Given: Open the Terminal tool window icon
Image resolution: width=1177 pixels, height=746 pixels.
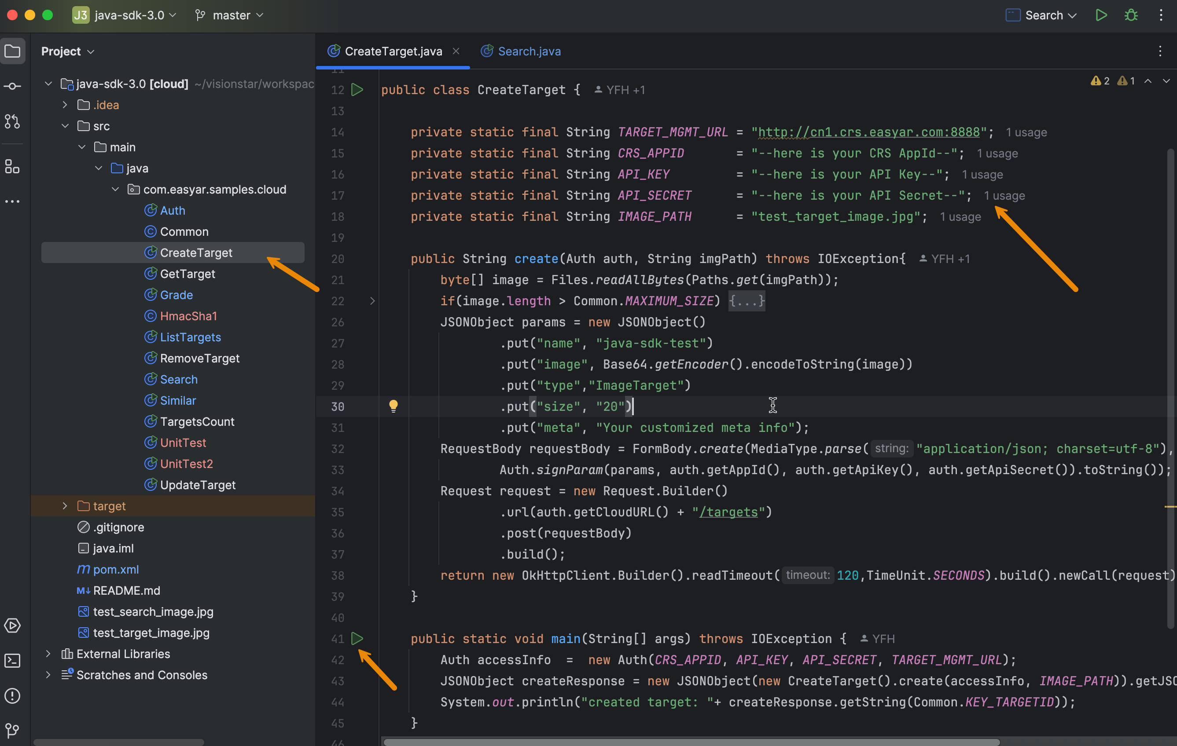Looking at the screenshot, I should [12, 661].
